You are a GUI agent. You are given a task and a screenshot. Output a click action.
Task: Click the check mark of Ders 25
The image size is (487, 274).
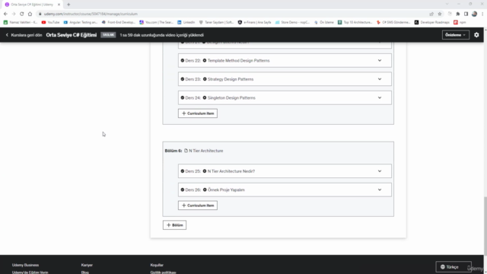pos(183,171)
